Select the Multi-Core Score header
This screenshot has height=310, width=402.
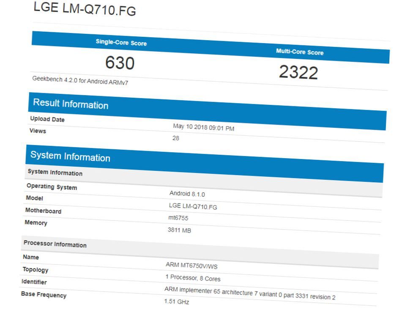tap(300, 52)
